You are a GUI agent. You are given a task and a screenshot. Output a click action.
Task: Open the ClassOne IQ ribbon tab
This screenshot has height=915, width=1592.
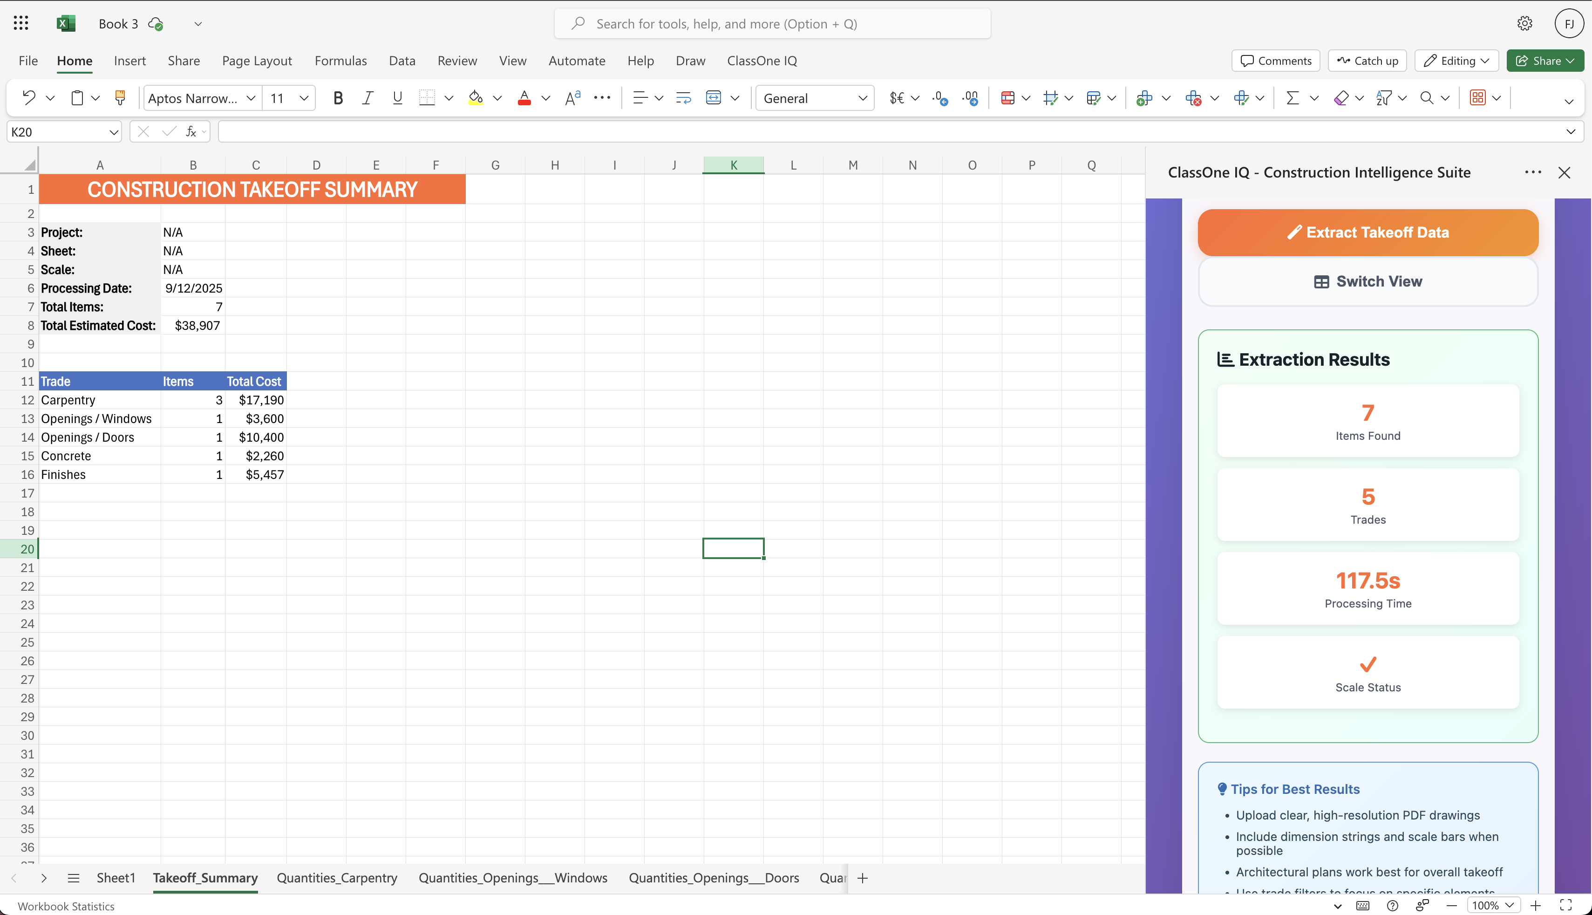762,61
